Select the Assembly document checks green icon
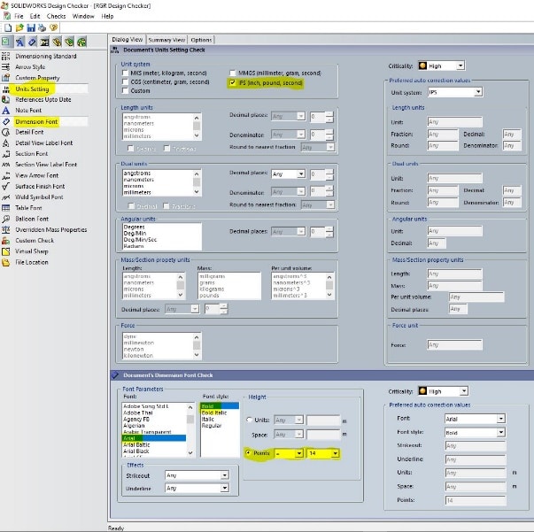534x532 pixels. point(69,42)
